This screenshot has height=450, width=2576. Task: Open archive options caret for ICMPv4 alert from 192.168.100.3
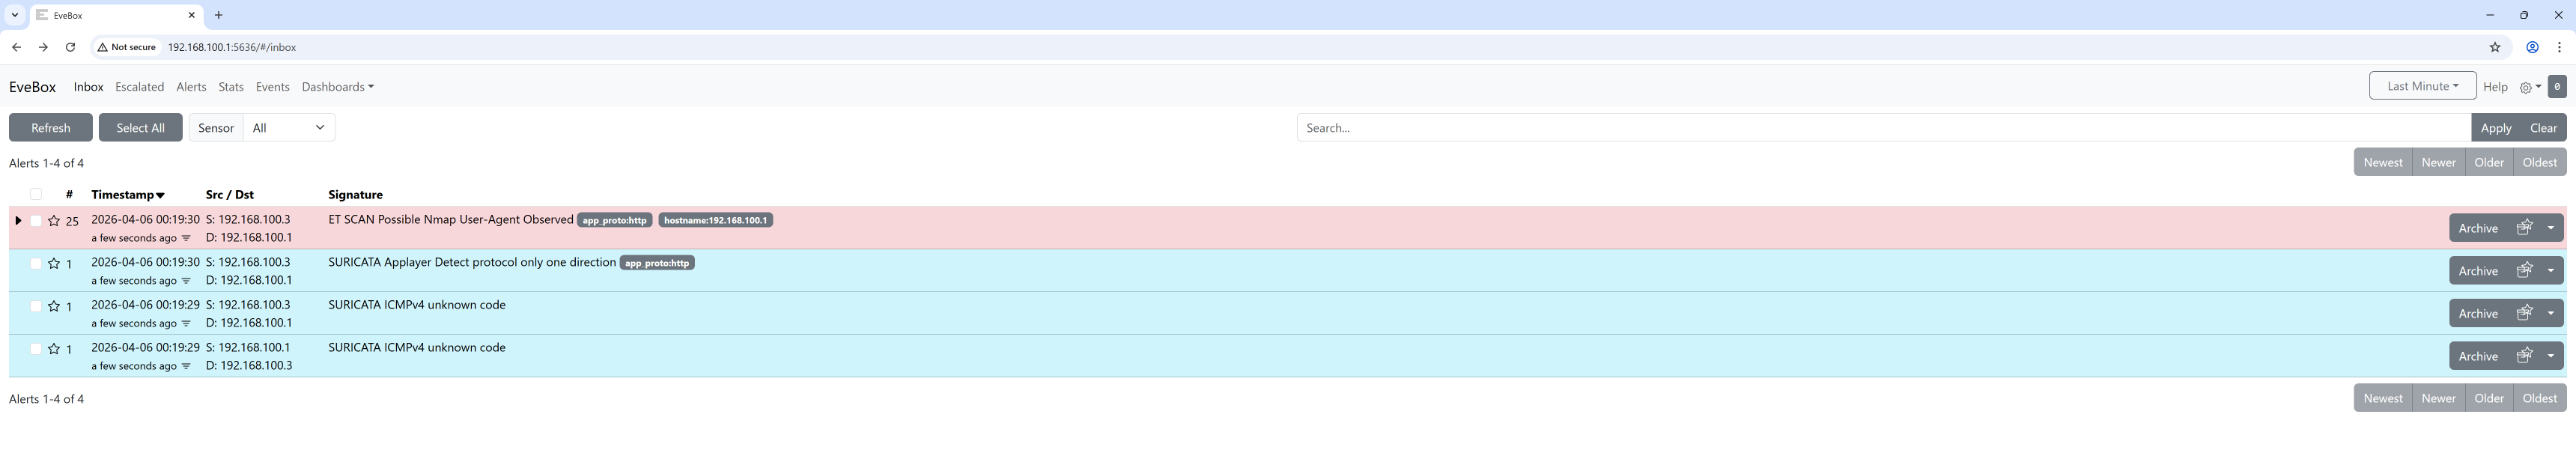2551,313
